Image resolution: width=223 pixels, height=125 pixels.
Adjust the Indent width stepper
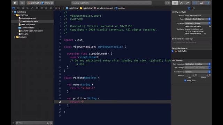click(x=210, y=75)
